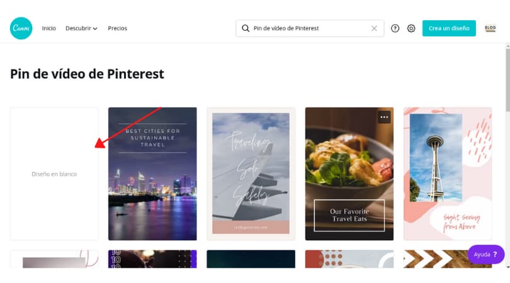Clear the search field with X
The width and height of the screenshot is (510, 283).
374,28
